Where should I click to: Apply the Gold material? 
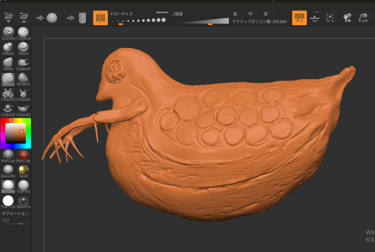(x=23, y=171)
